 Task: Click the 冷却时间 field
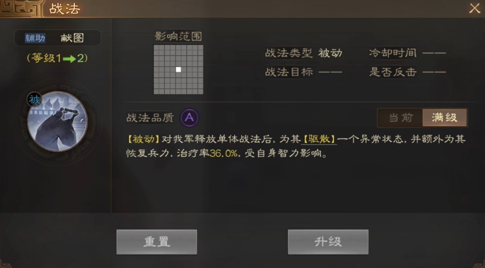point(407,53)
